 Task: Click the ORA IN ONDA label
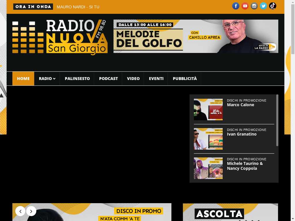[33, 7]
